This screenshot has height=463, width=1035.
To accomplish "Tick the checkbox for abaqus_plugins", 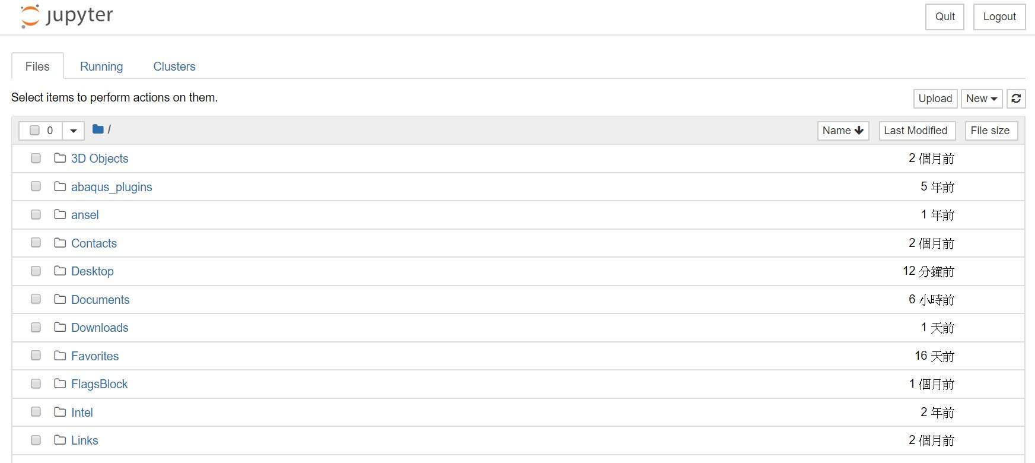I will 36,186.
